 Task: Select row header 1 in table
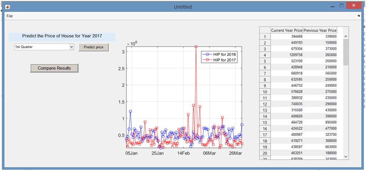[x=265, y=37]
